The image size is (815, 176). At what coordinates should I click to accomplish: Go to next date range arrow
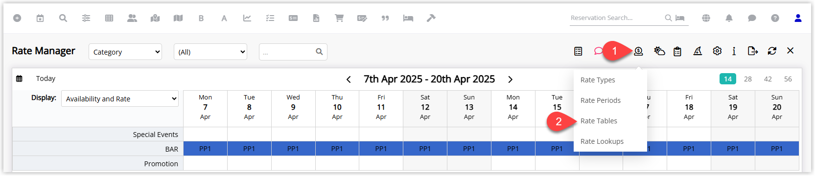pos(510,79)
